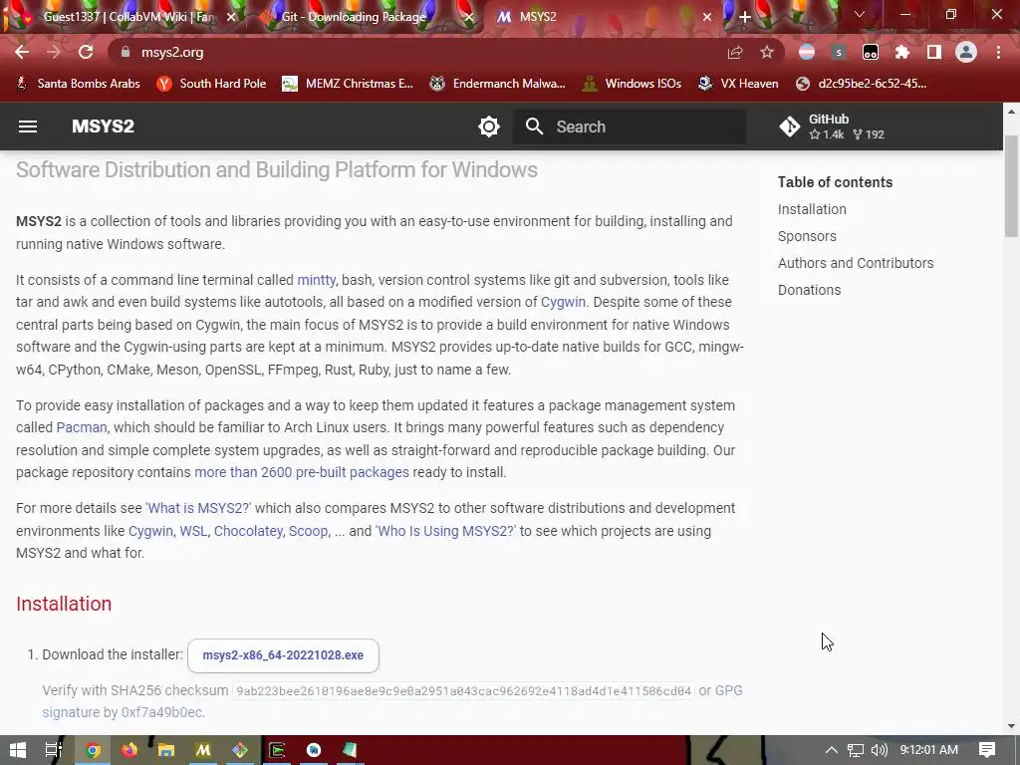
Task: Open 'more than 2600 pre-built packages' link
Action: tap(302, 472)
